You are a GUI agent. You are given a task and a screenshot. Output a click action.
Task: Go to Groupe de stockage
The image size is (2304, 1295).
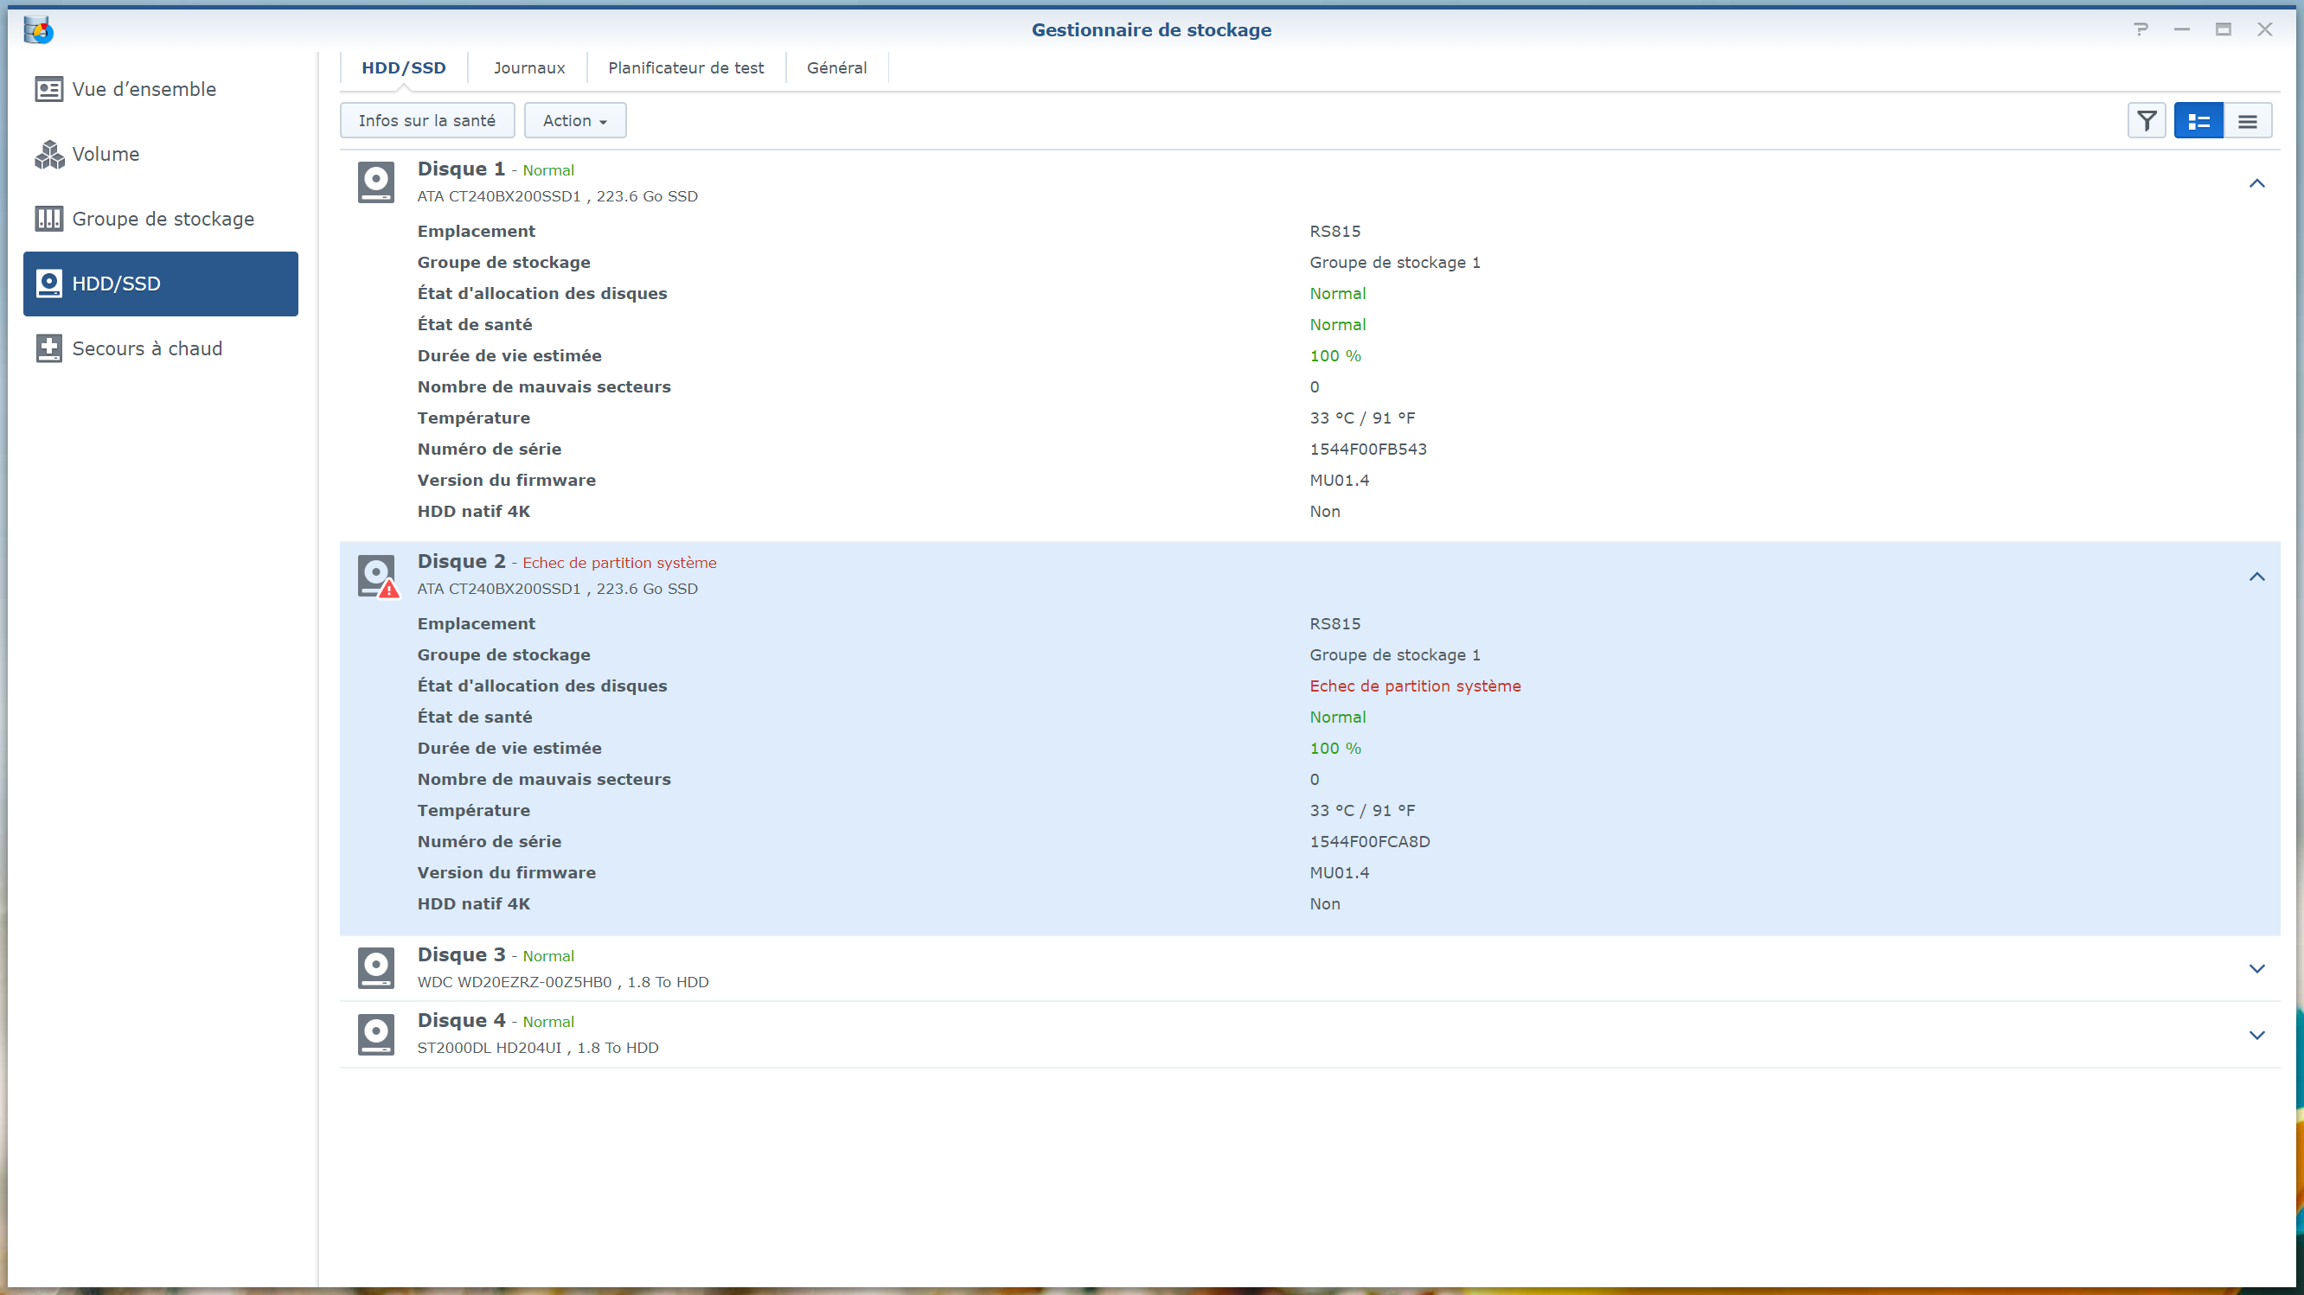point(162,219)
